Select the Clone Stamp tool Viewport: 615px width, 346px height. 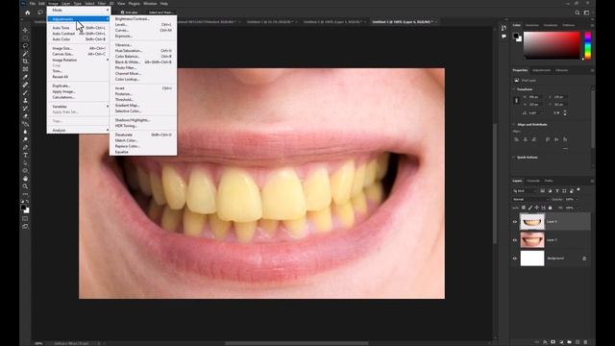(x=25, y=101)
